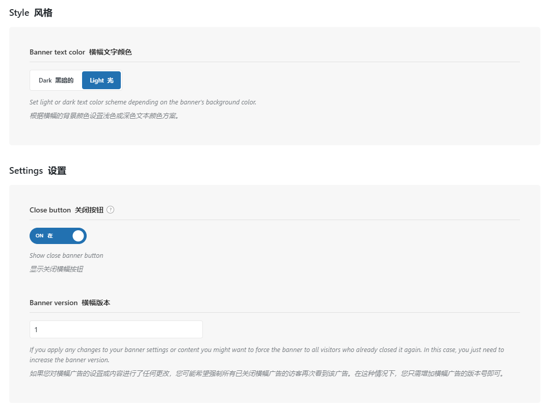Focus the Banner version input field

116,330
